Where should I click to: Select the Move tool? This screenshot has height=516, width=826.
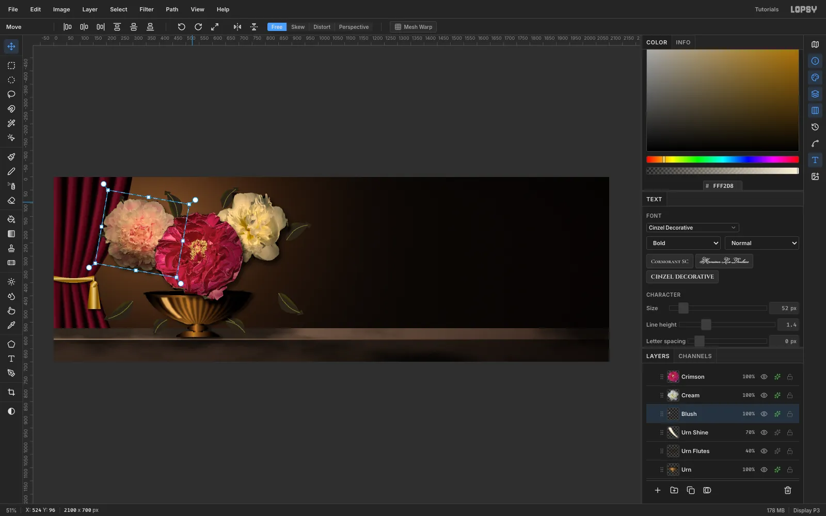(11, 46)
